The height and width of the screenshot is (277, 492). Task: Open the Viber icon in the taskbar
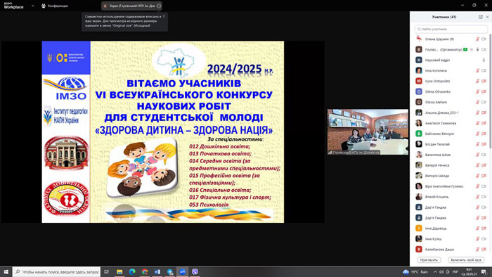(x=195, y=271)
